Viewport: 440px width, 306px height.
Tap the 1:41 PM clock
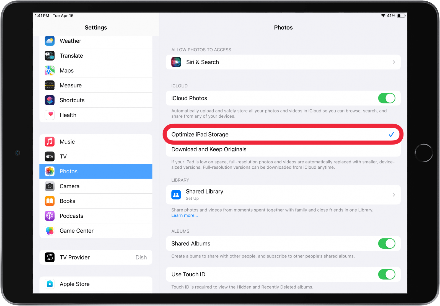tap(42, 16)
